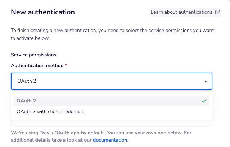230x147 pixels.
Task: Open the documentation hyperlink
Action: (x=110, y=140)
